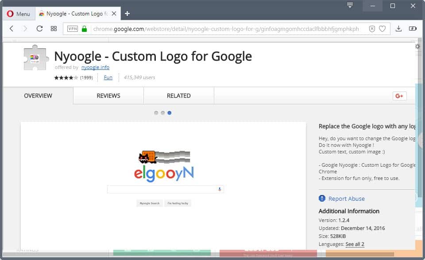Click the battery saver icon
This screenshot has height=260, width=425.
tap(413, 29)
